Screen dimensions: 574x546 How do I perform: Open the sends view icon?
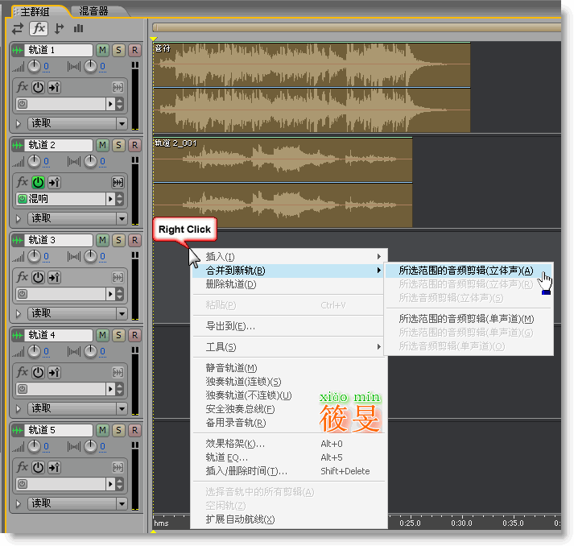(59, 29)
